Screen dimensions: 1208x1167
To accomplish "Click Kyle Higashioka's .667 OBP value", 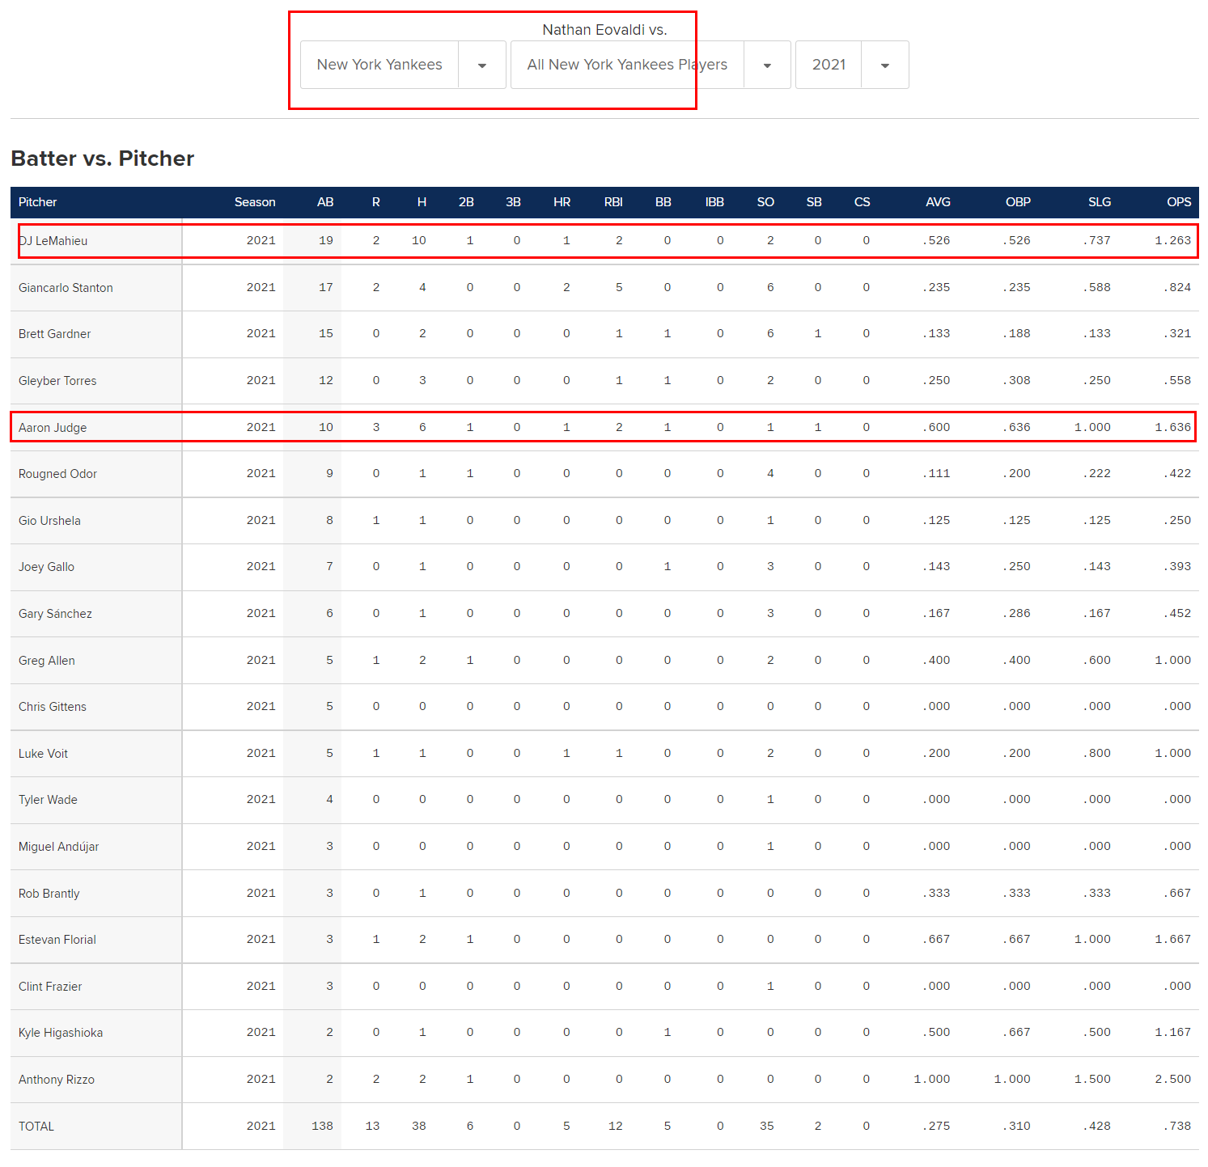I will (1016, 1032).
